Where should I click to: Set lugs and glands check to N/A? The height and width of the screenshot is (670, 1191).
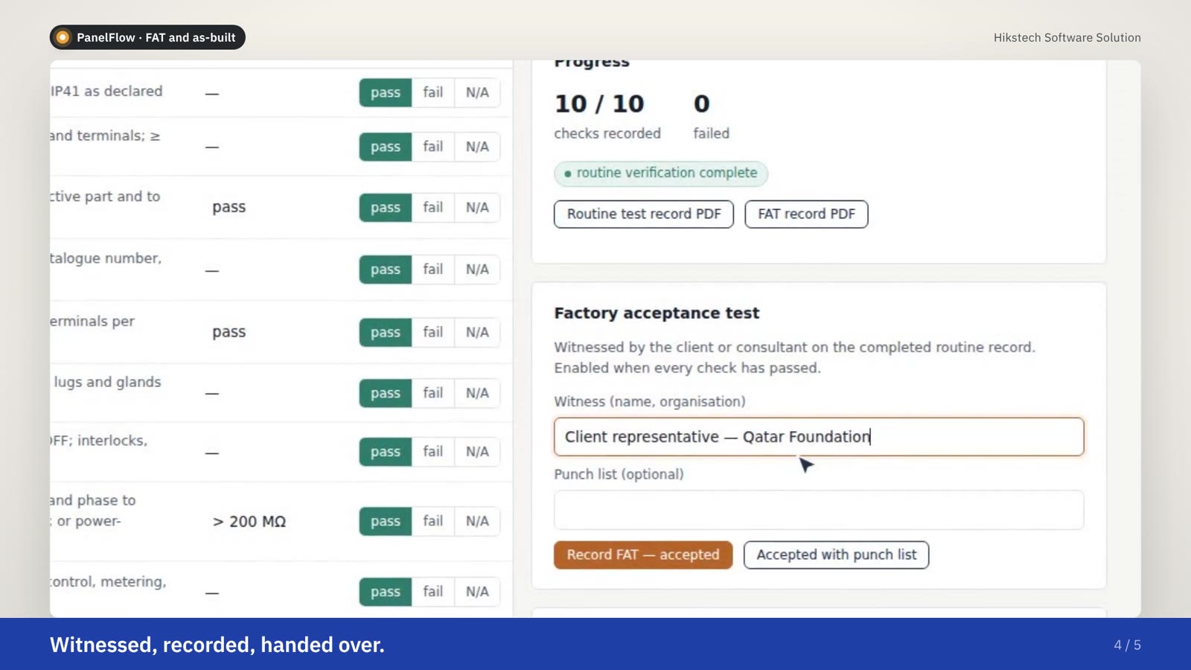click(477, 393)
